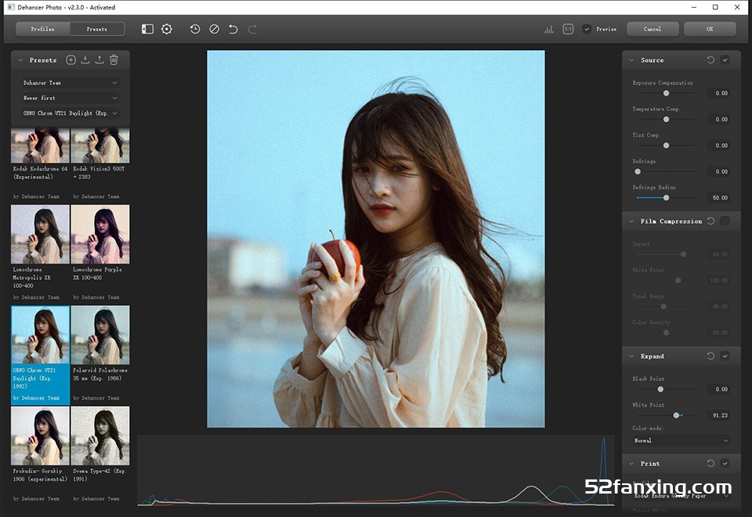Disable the Expand section checkbox

[x=725, y=356]
